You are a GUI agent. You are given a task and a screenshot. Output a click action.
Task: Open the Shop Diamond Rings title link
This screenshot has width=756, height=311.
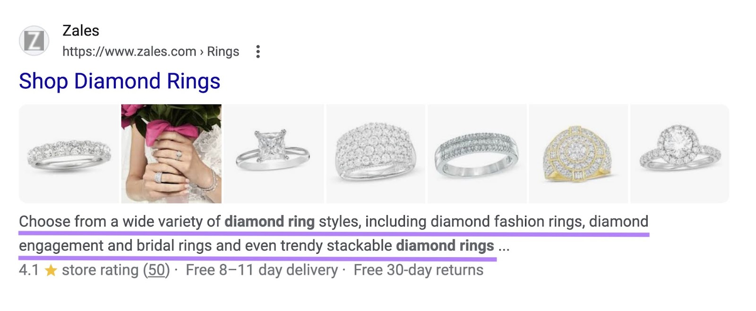120,81
